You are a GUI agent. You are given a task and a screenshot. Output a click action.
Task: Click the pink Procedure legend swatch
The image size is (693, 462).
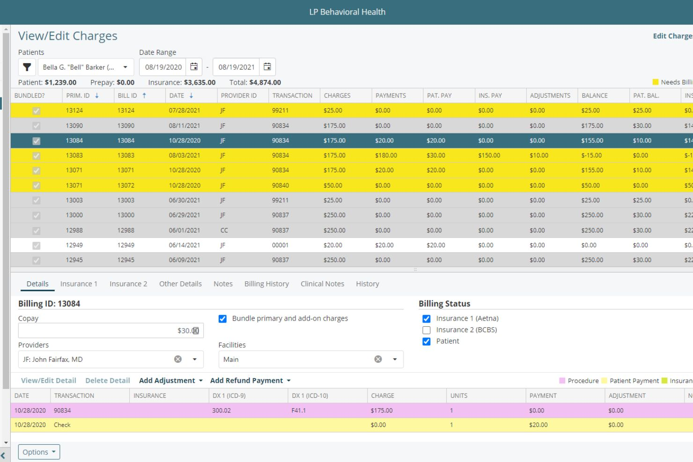562,381
